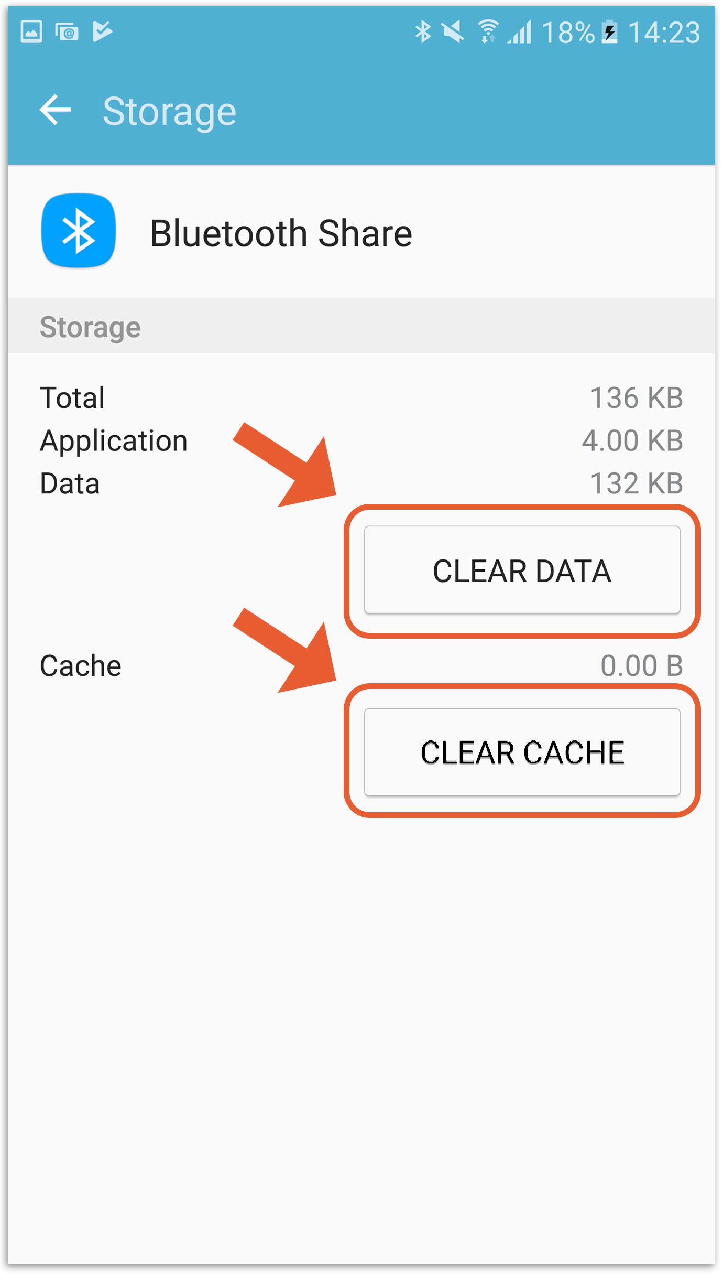Tap the email notification icon in status bar
Viewport: 723px width, 1281px height.
coord(67,32)
